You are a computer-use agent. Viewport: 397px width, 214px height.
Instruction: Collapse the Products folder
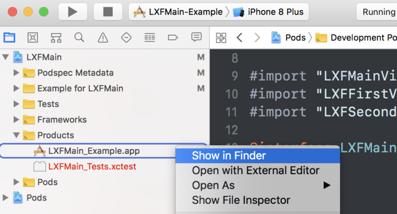pyautogui.click(x=16, y=135)
